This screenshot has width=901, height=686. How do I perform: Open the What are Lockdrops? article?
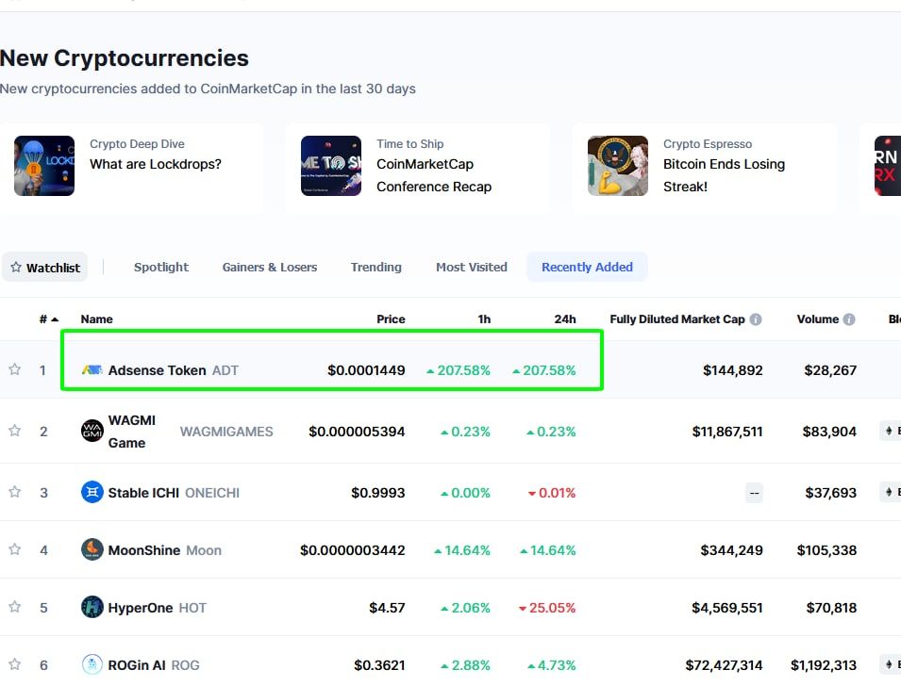(158, 164)
